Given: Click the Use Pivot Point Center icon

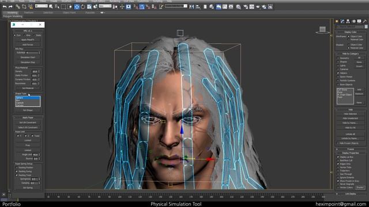Looking at the screenshot, I should tap(115, 7).
